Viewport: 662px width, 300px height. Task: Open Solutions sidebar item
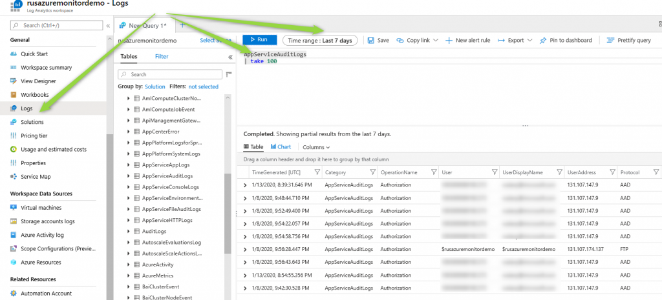[x=32, y=122]
